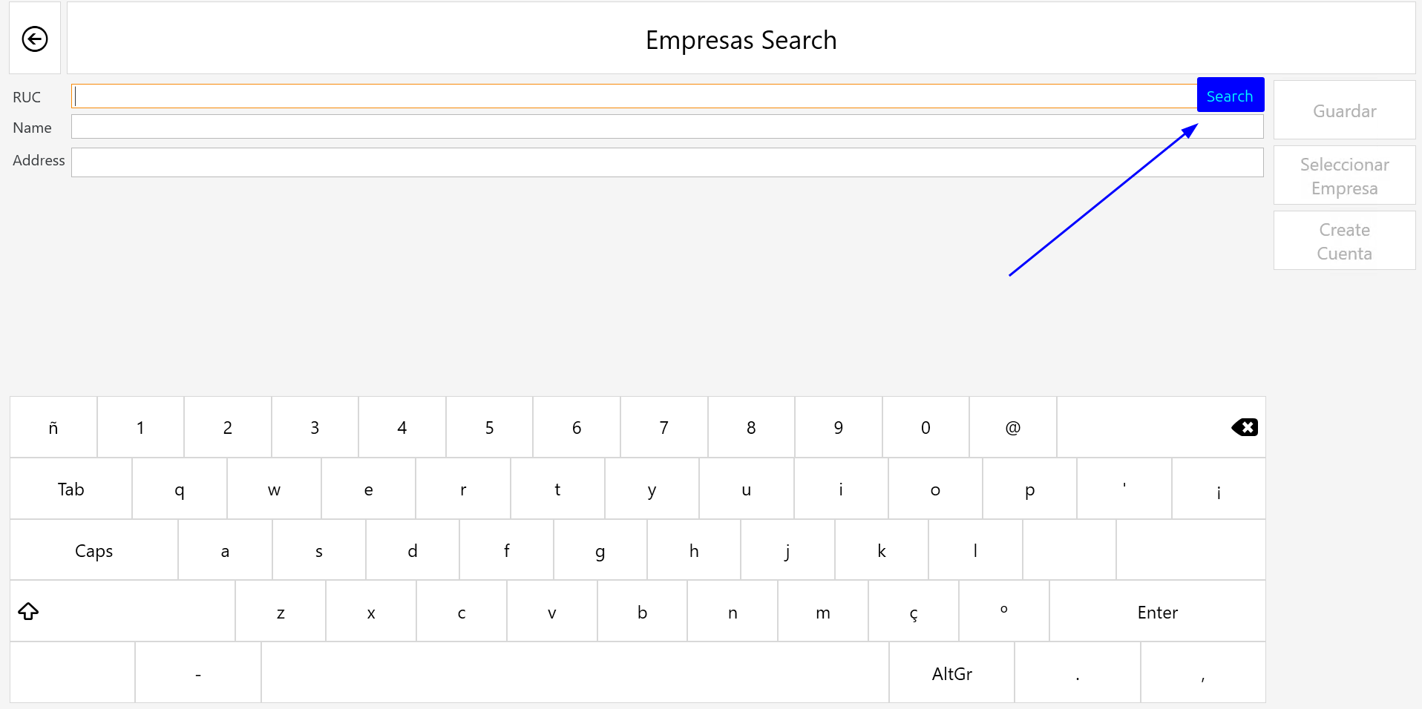Tap the ç key
This screenshot has height=709, width=1422.
pyautogui.click(x=913, y=613)
